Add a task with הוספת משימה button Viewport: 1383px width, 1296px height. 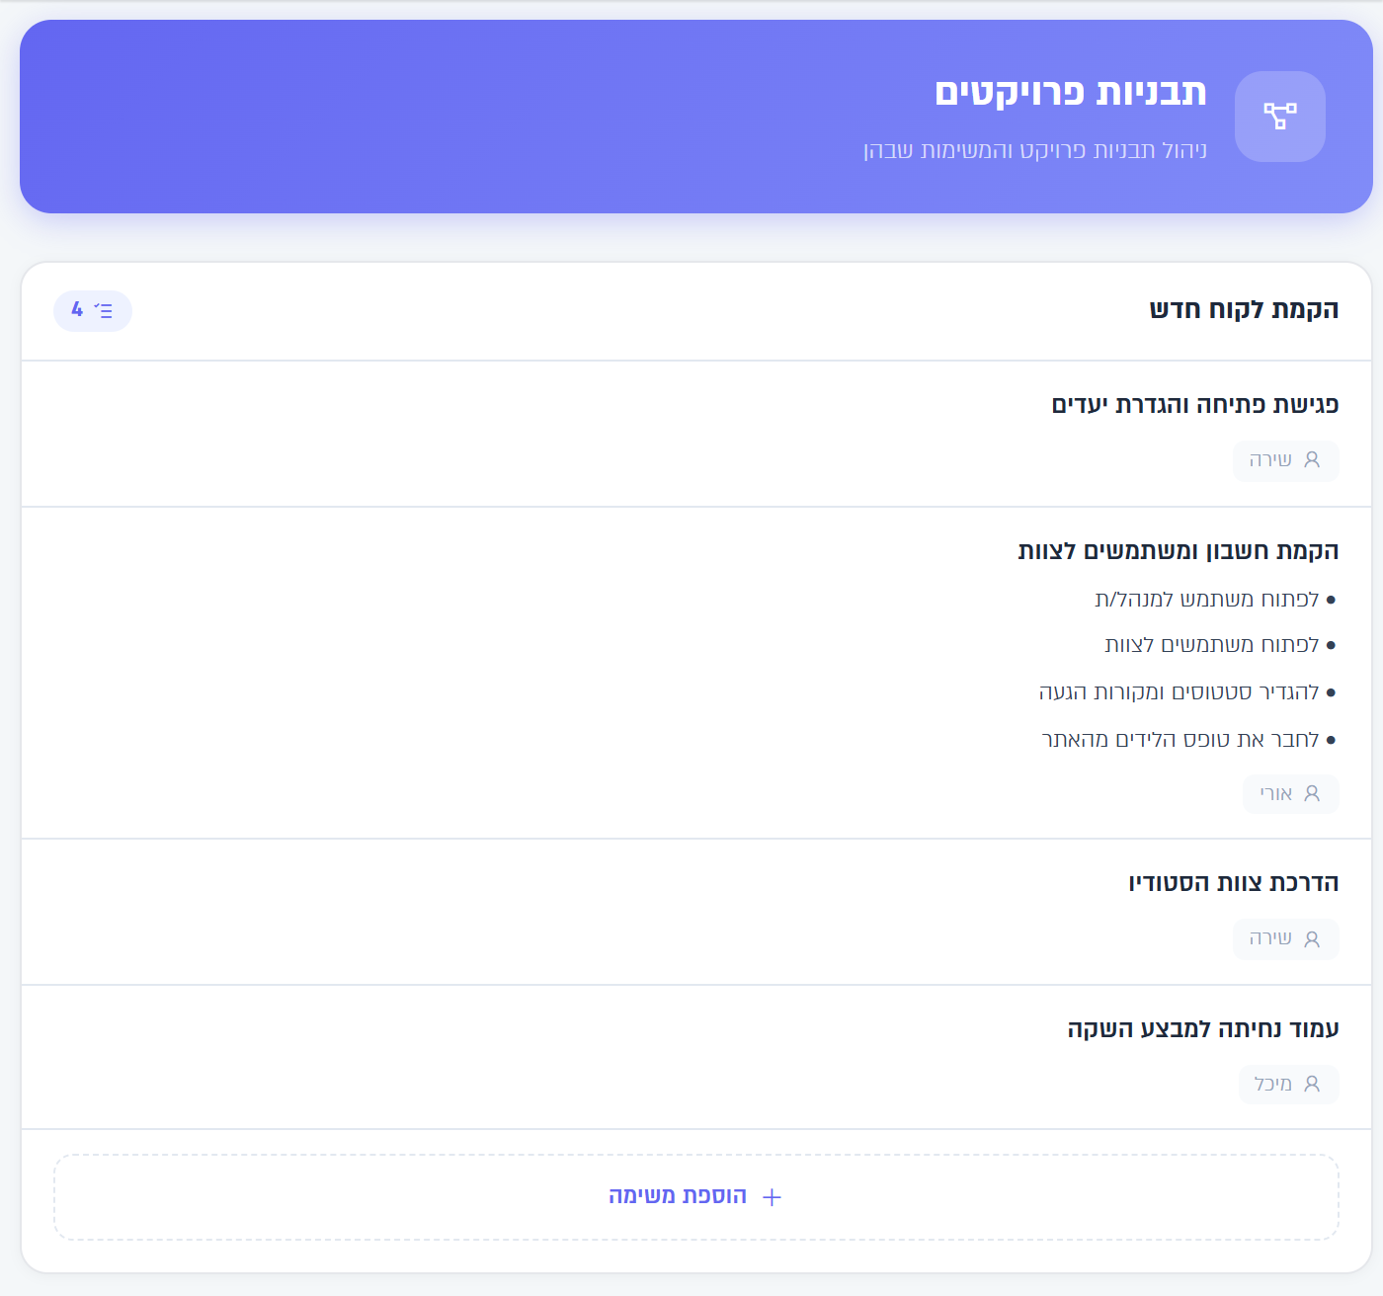(x=696, y=1197)
